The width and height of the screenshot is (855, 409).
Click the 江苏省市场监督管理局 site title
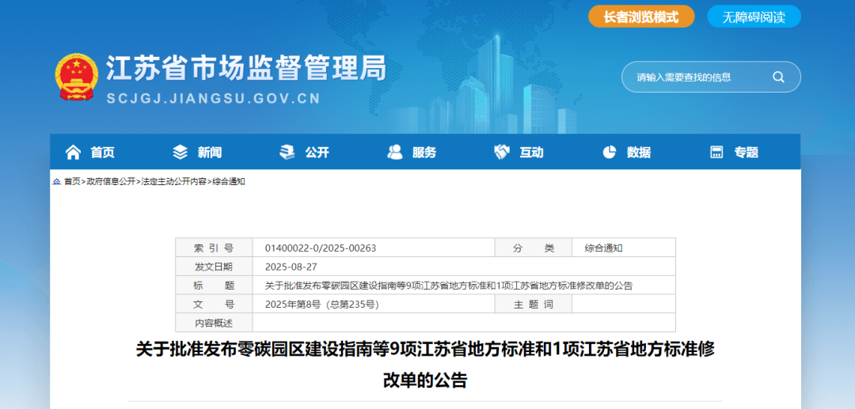(x=246, y=69)
